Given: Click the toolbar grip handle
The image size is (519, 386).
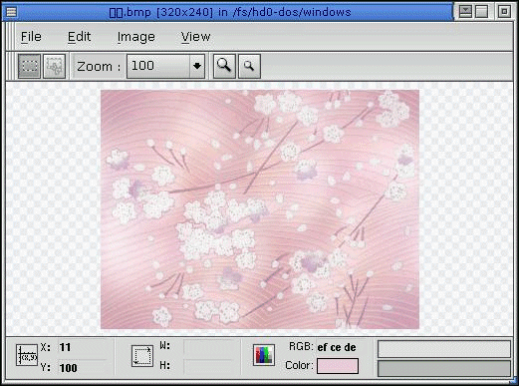Looking at the screenshot, I should pyautogui.click(x=10, y=66).
